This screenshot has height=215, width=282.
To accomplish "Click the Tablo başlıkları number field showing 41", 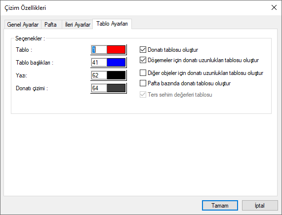I will click(99, 63).
